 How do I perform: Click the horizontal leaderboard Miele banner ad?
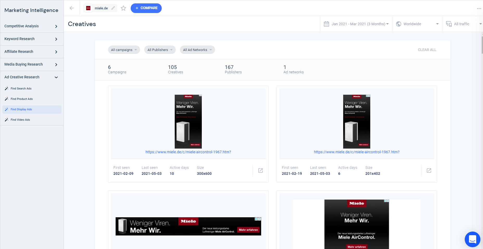coord(188,226)
